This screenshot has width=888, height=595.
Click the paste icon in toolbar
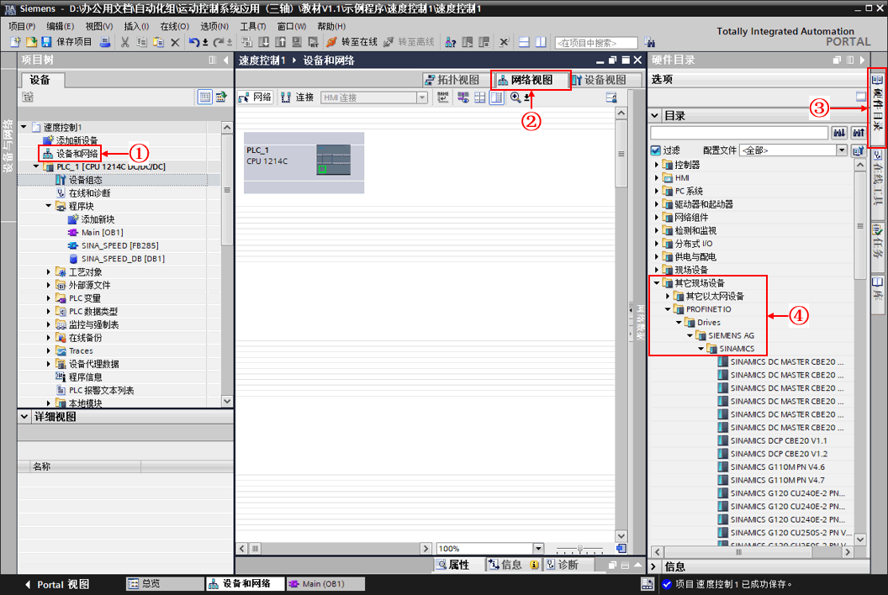click(159, 42)
